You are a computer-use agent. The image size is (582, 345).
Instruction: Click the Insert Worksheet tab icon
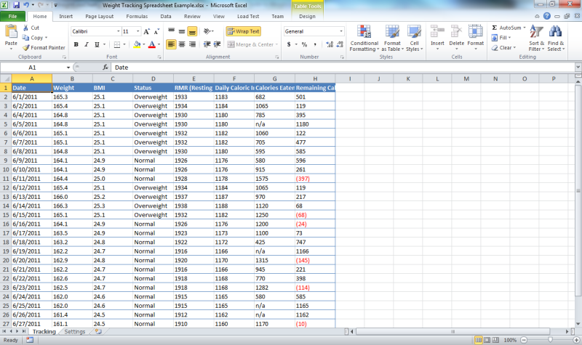pos(98,332)
